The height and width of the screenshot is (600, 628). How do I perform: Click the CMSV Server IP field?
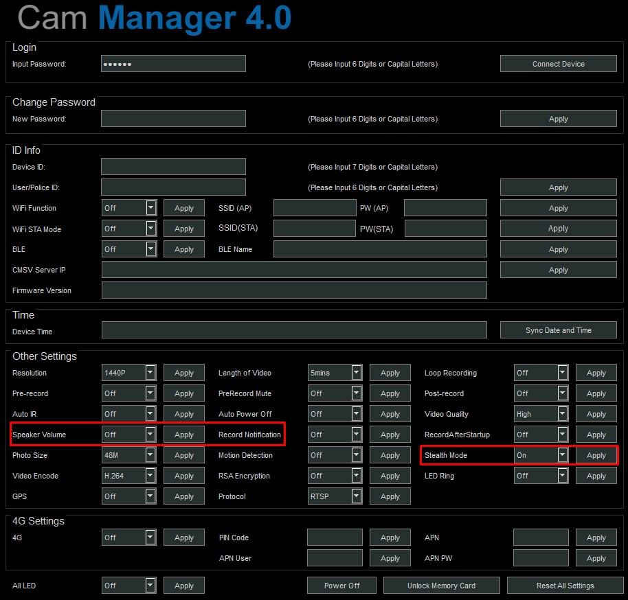pyautogui.click(x=294, y=270)
